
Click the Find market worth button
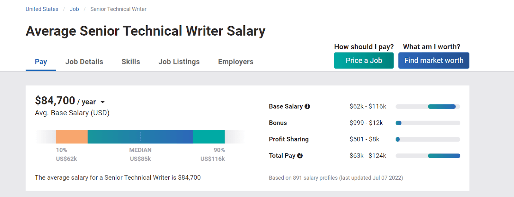click(x=434, y=61)
